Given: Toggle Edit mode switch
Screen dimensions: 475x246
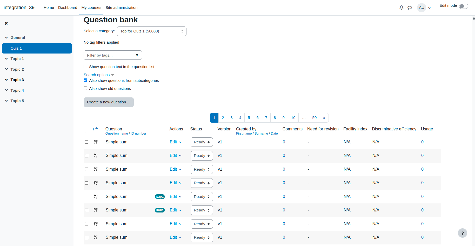Looking at the screenshot, I should coord(464,6).
